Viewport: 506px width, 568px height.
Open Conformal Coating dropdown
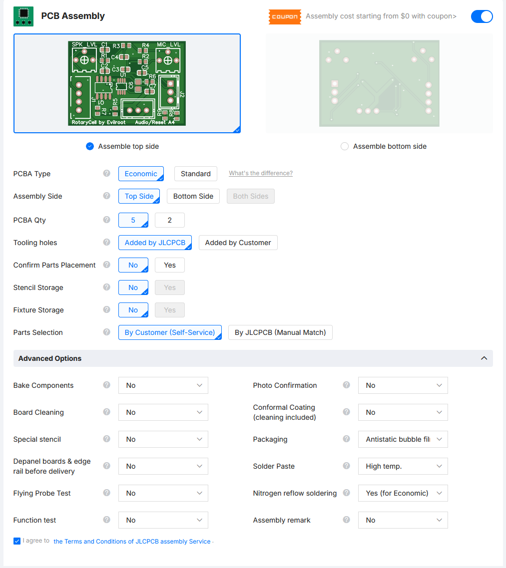pyautogui.click(x=403, y=412)
